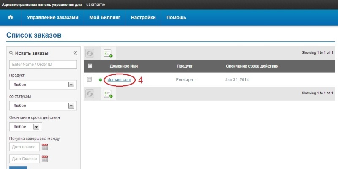Click the blue search button under the date fields

(18, 168)
